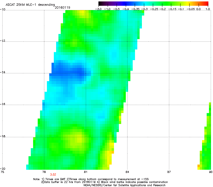Click the color bar label -3.0
Screen dimensions: 213x187
pyautogui.click(x=98, y=9)
